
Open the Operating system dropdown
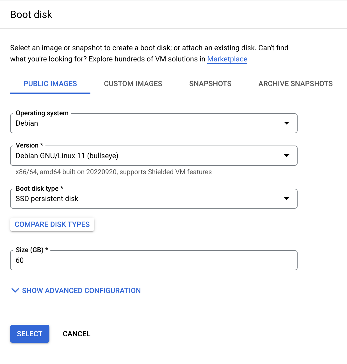coord(154,123)
